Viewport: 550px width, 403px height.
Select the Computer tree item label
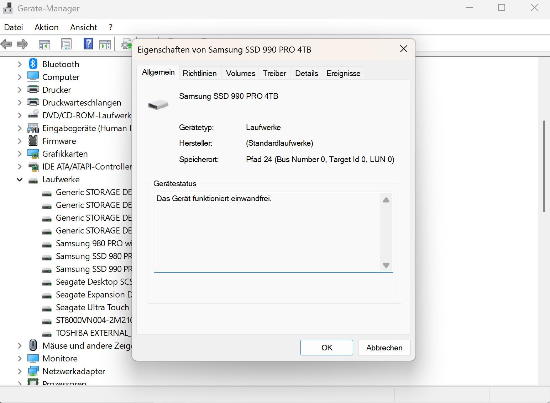[61, 77]
